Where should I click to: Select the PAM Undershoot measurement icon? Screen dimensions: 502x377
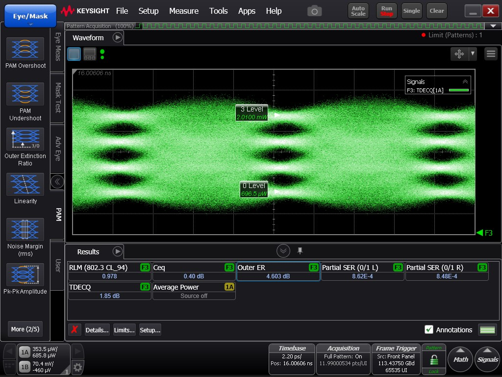pos(25,94)
